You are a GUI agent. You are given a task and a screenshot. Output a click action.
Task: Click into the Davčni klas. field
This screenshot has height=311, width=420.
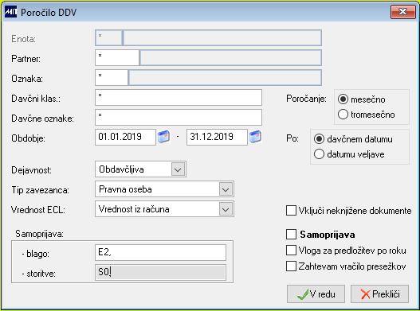[x=179, y=97]
